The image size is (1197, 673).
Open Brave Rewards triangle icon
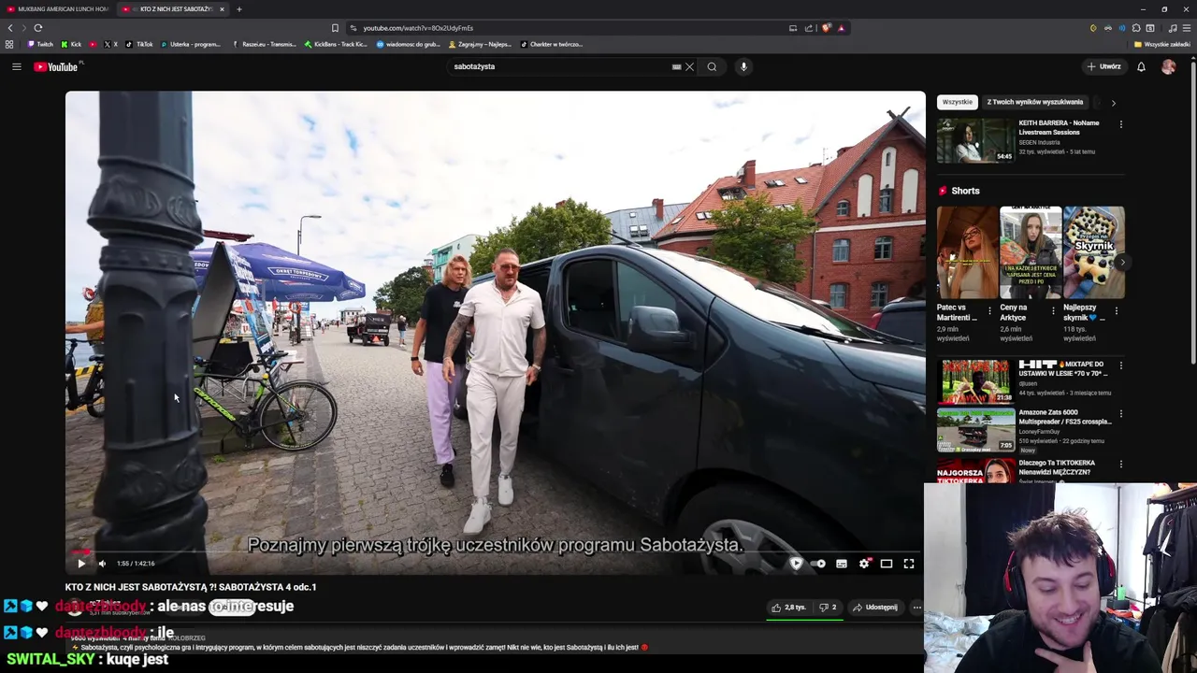click(841, 28)
